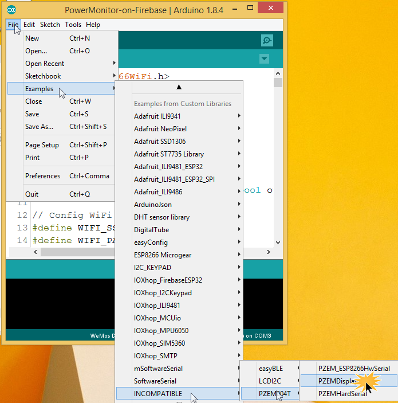Image resolution: width=398 pixels, height=403 pixels.
Task: Open DigitalTube examples submenu
Action: [x=179, y=230]
